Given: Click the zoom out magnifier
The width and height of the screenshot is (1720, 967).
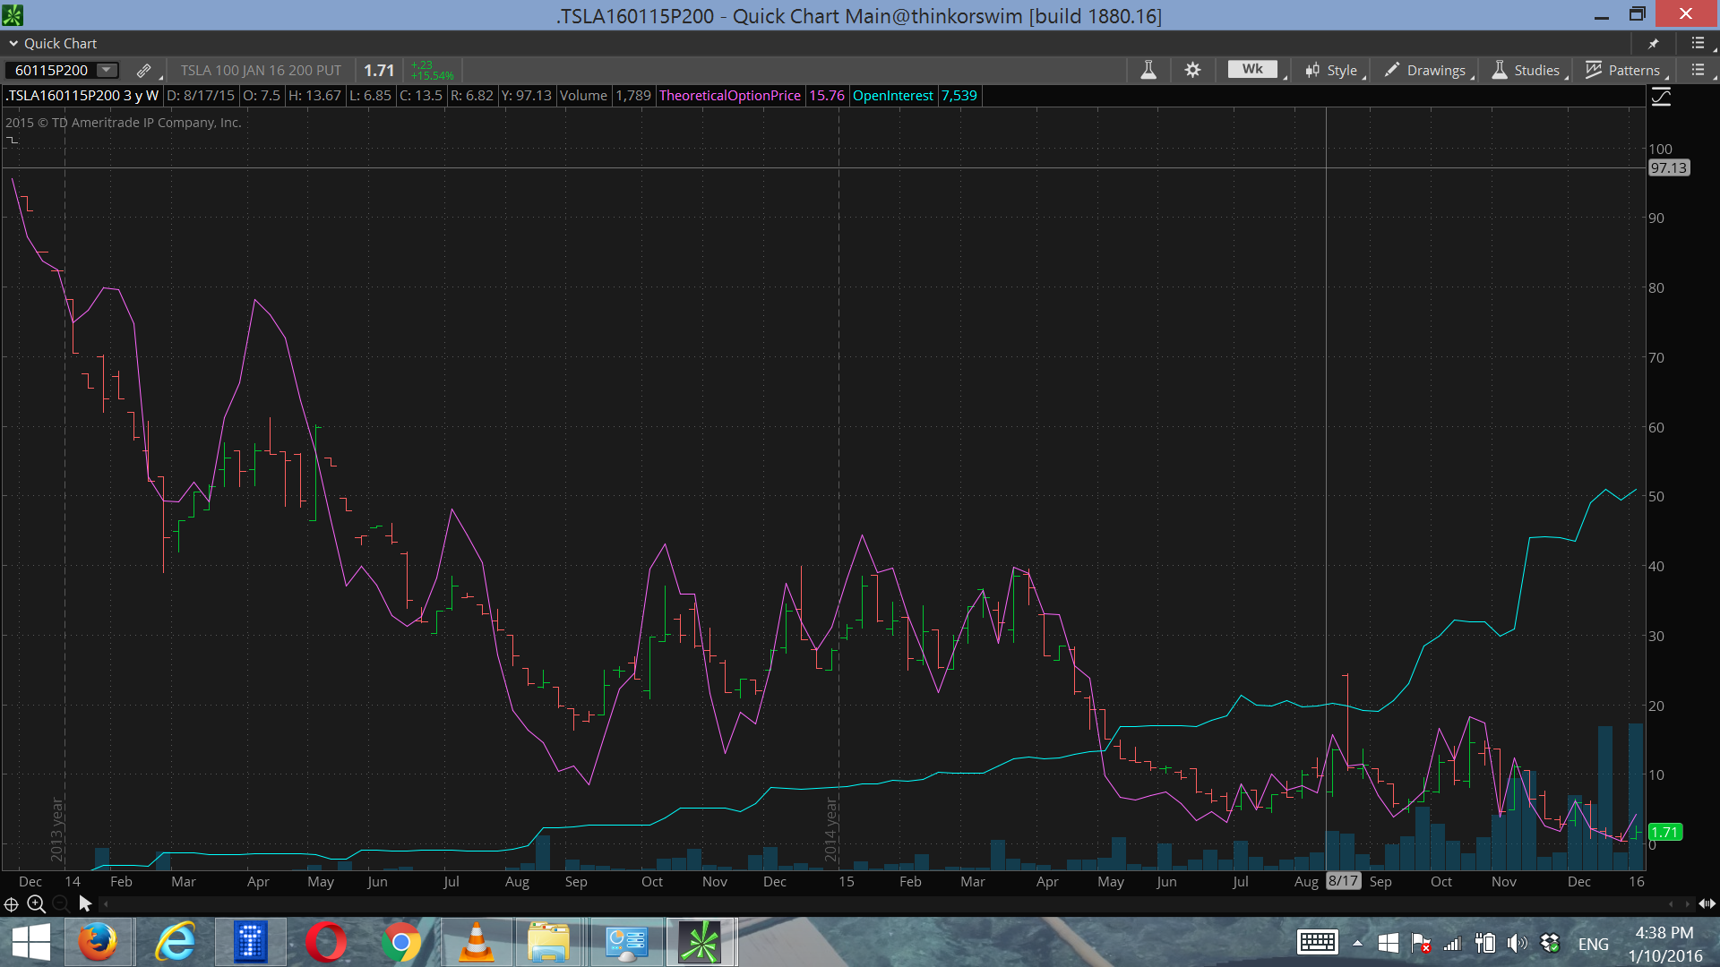Looking at the screenshot, I should [61, 904].
